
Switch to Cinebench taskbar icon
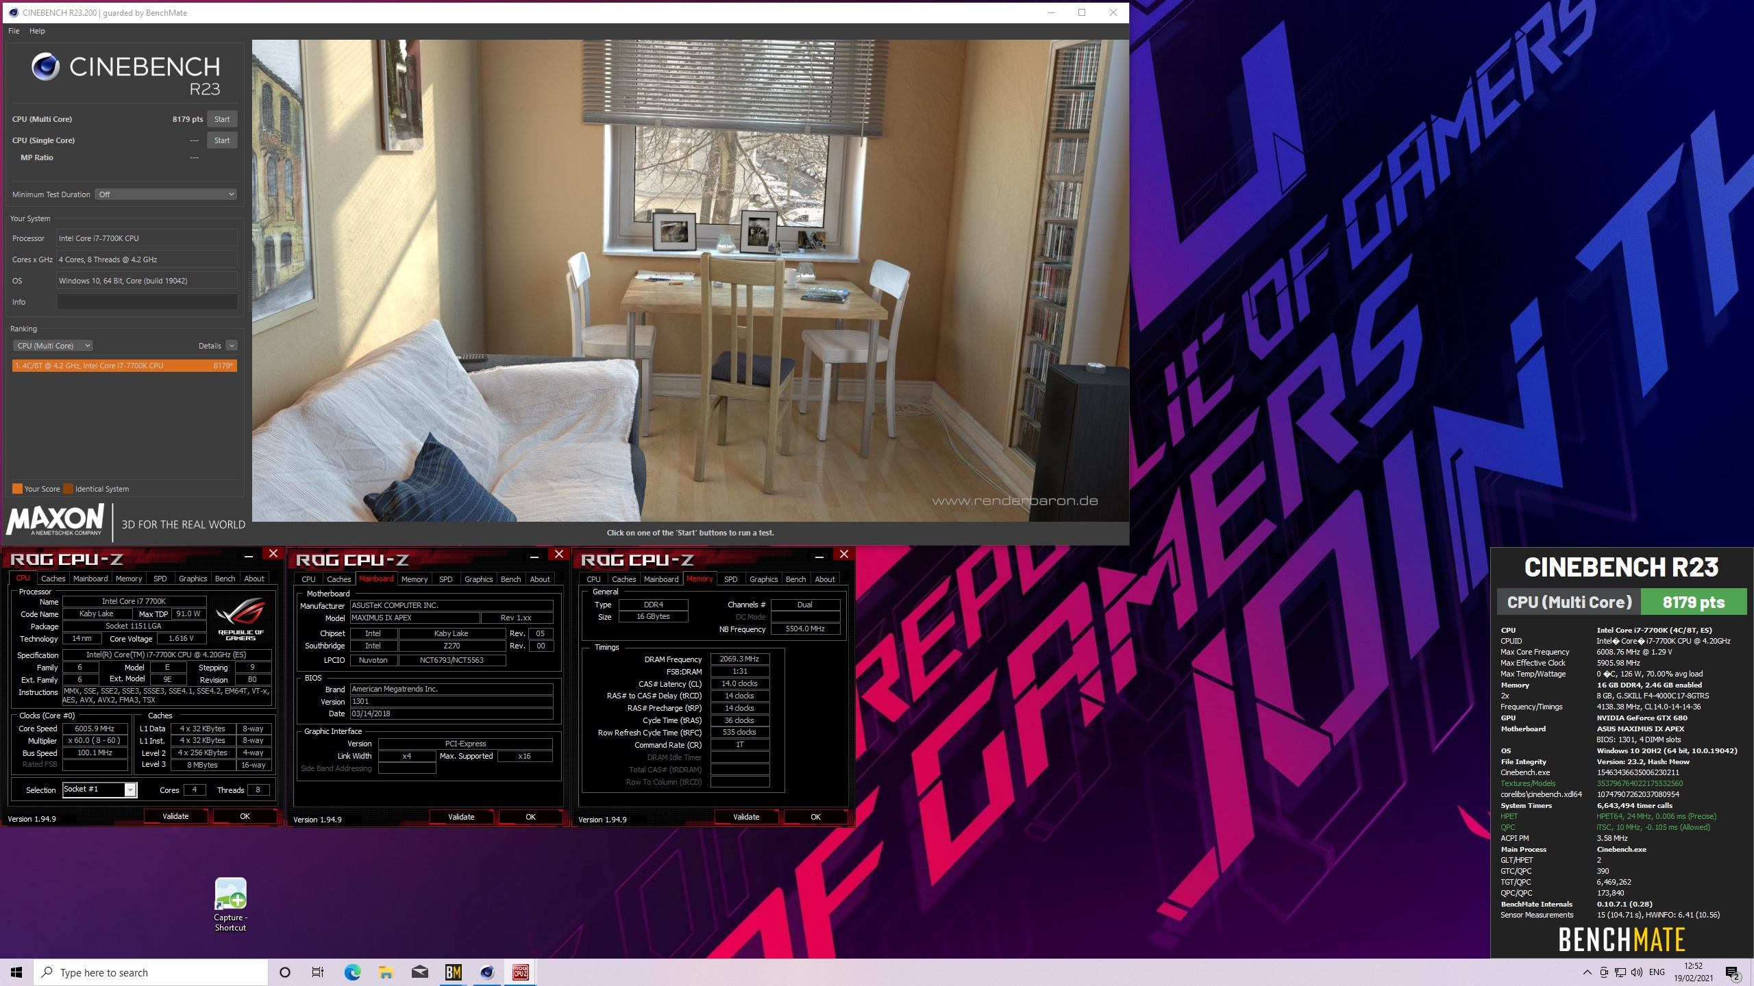coord(487,972)
